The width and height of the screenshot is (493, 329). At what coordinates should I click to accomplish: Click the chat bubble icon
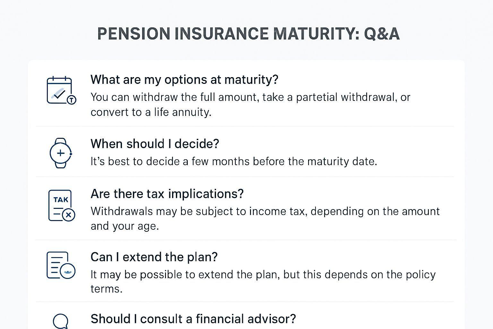[x=60, y=321]
